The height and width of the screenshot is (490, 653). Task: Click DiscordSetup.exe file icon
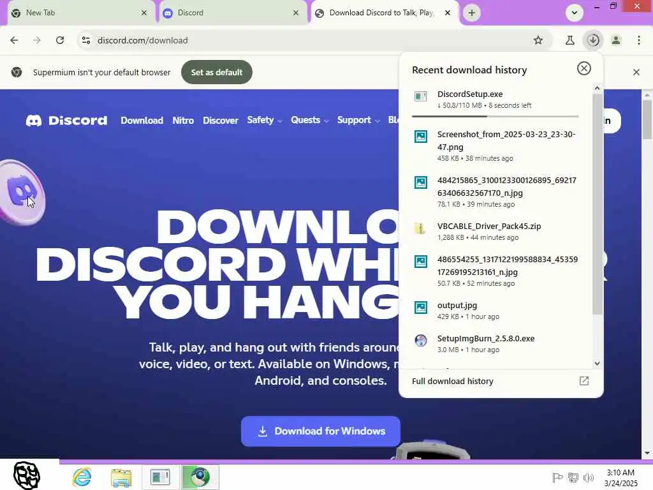[x=421, y=97]
